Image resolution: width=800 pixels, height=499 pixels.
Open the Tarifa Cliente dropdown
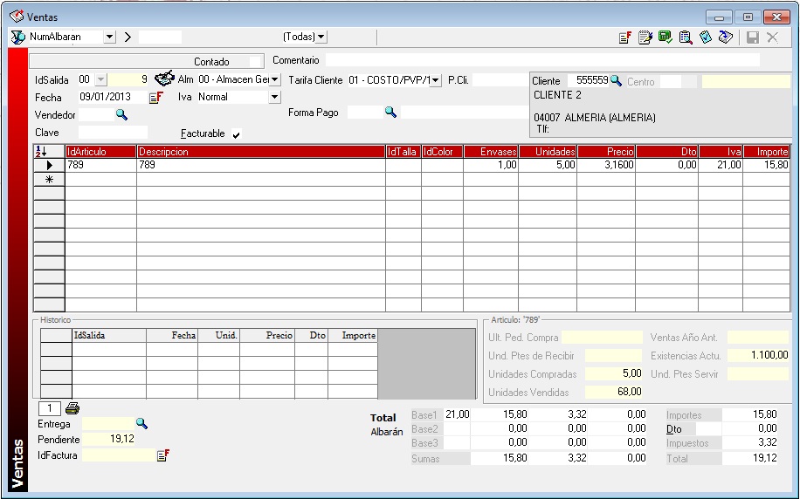pyautogui.click(x=435, y=80)
